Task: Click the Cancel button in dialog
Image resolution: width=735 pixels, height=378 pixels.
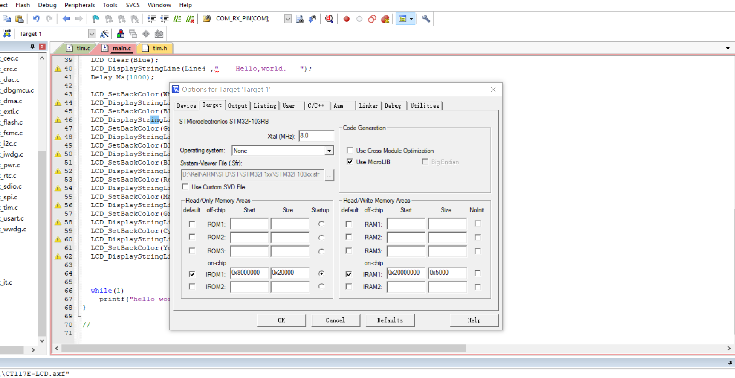Action: pos(336,320)
